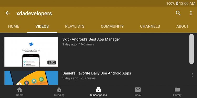The image size is (197, 98).
Task: Tap title "Daniel's Favorite Daily Use Android Apps"
Action: [97, 73]
